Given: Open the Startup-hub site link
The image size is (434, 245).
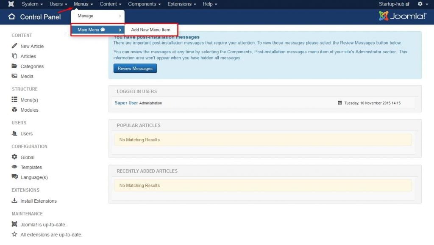Looking at the screenshot, I should (394, 4).
